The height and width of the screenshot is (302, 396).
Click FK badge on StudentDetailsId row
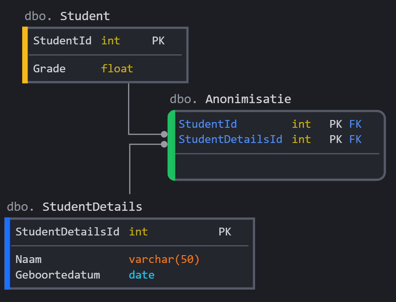coord(355,139)
